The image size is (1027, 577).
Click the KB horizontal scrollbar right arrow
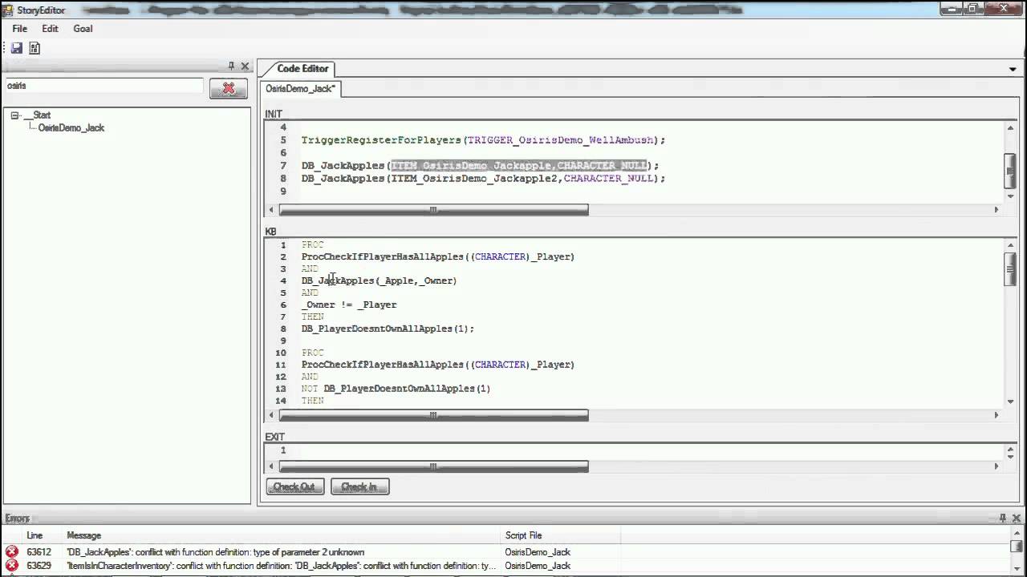tap(997, 415)
